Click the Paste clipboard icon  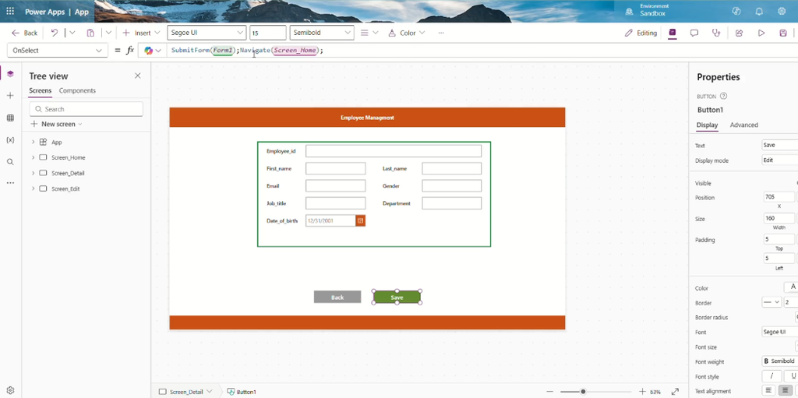(x=90, y=33)
